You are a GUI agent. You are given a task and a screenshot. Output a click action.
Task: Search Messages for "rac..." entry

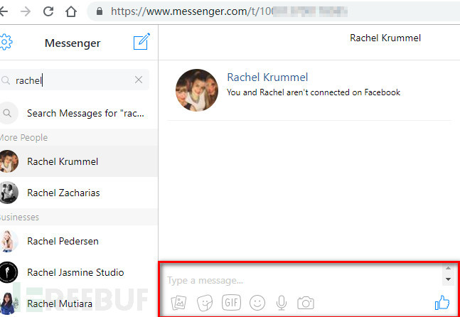[79, 113]
